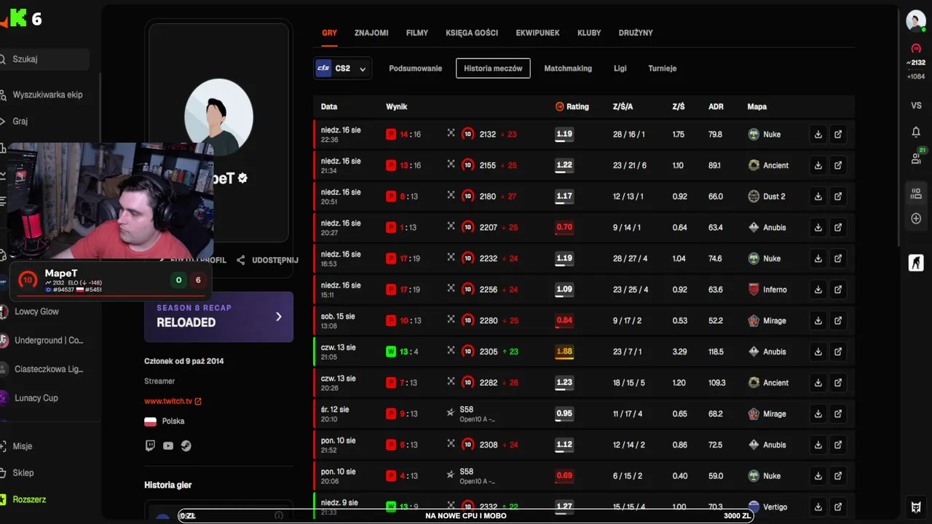Screen dimensions: 932x524
Task: Open the 16:53 Nuke match externally
Action: (x=838, y=258)
